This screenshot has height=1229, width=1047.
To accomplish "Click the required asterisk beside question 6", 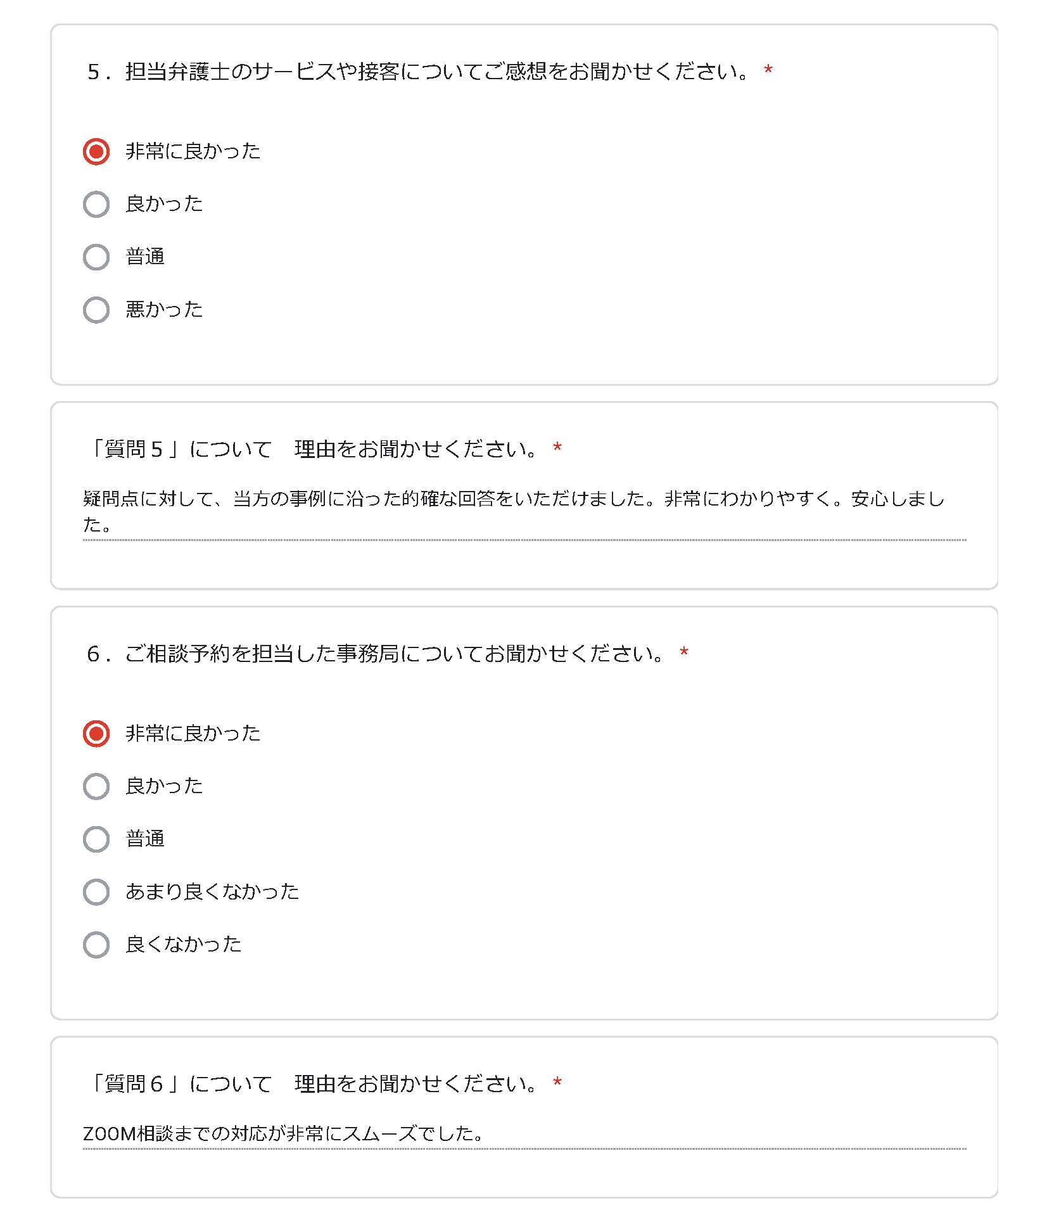I will point(684,652).
